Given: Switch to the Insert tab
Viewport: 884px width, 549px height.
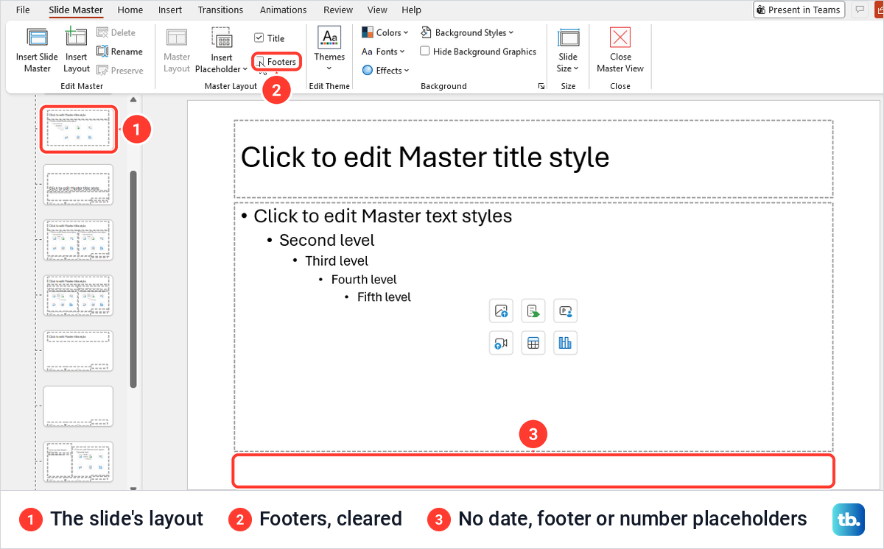Looking at the screenshot, I should click(x=170, y=10).
